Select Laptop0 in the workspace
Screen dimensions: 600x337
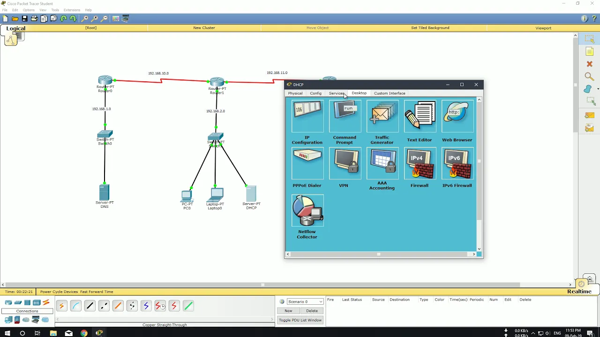215,194
